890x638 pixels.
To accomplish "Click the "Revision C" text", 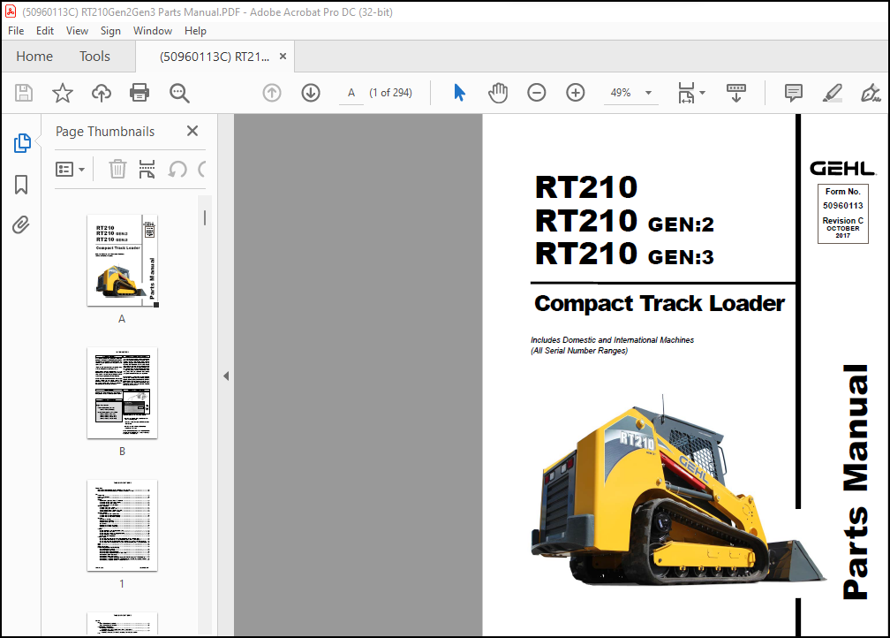I will pos(843,220).
